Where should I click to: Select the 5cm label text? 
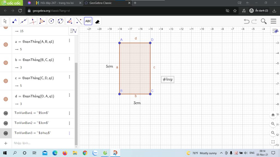[x=109, y=67]
